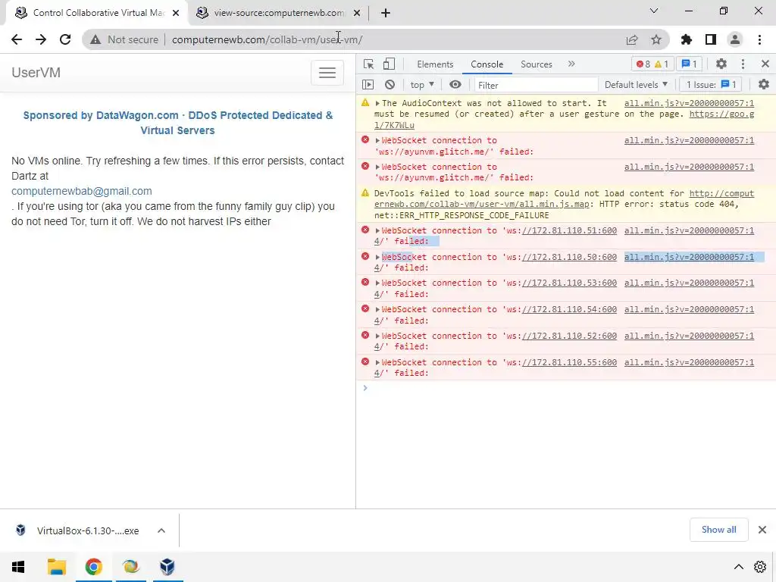This screenshot has height=582, width=776.
Task: Clear the console
Action: (x=390, y=85)
